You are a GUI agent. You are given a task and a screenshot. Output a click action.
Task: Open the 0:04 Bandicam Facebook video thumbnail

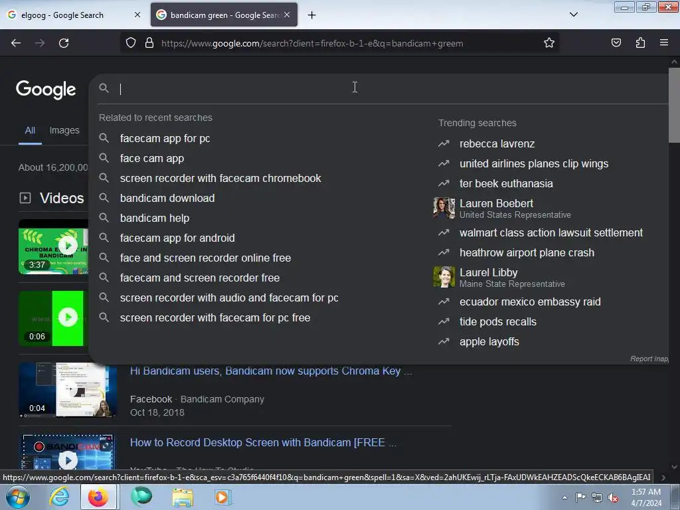(x=68, y=390)
